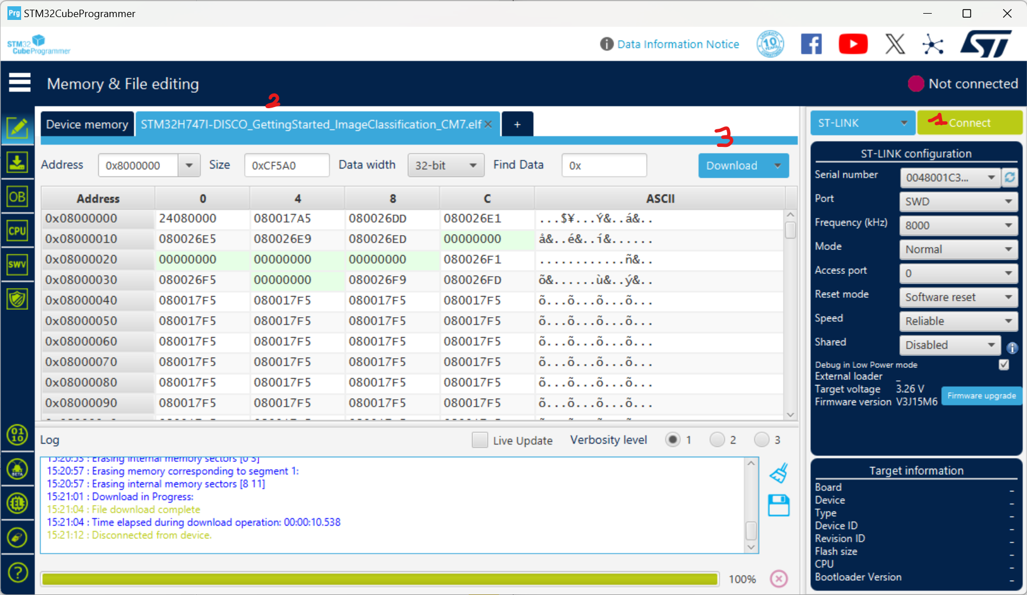Save the log using the floppy disk icon

779,505
